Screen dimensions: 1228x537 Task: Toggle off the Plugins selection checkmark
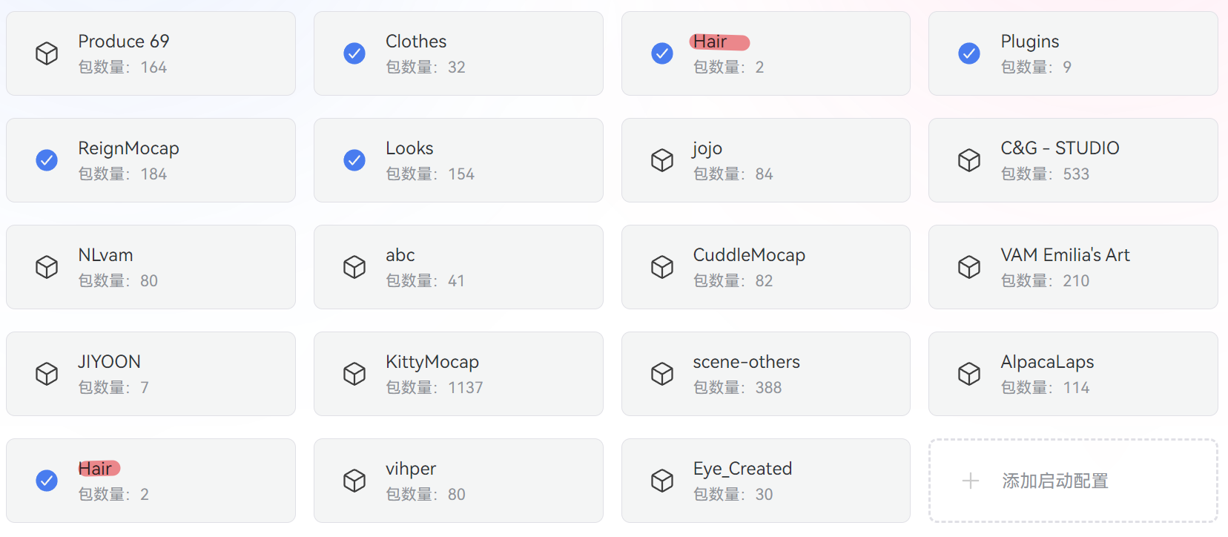pos(968,53)
